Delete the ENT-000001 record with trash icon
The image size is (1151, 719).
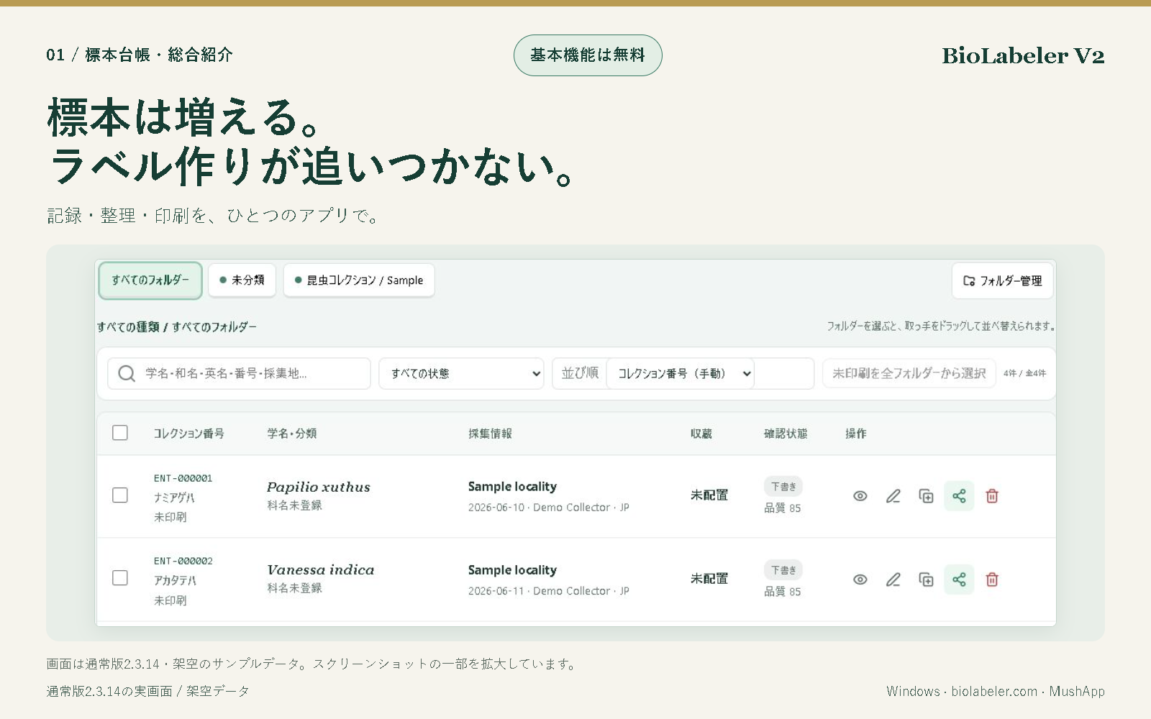pyautogui.click(x=992, y=496)
